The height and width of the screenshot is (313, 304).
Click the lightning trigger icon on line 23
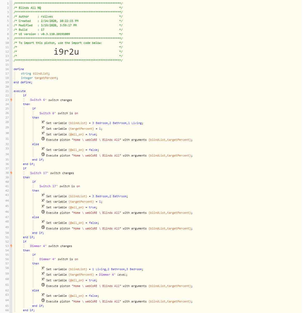[x=11, y=100]
